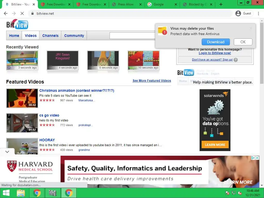The width and height of the screenshot is (264, 198).
Task: Open cs go video thumbnail 01:57
Action: (22, 123)
